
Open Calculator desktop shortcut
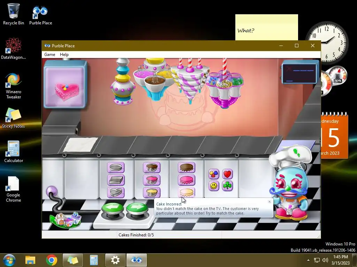pyautogui.click(x=14, y=152)
